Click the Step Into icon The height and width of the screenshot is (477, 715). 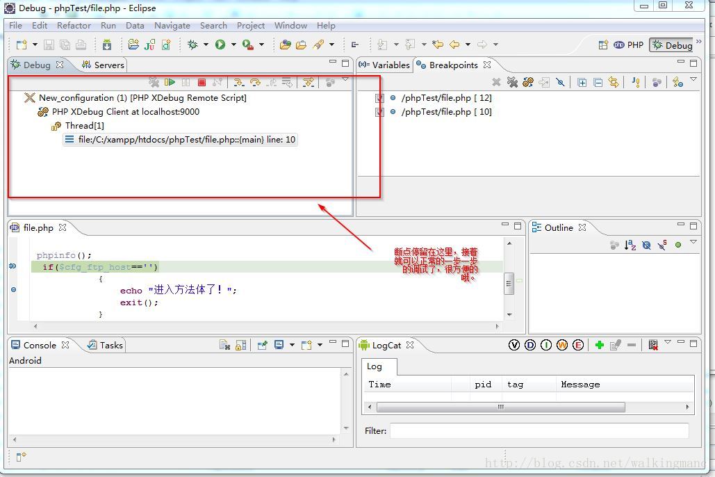point(238,82)
